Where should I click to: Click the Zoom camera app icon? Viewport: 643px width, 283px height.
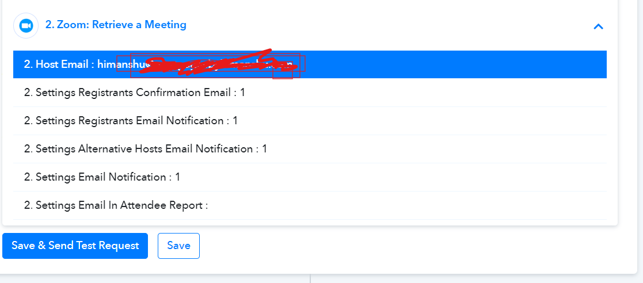26,25
